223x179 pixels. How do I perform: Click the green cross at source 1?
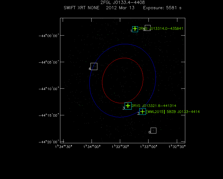pos(135,29)
